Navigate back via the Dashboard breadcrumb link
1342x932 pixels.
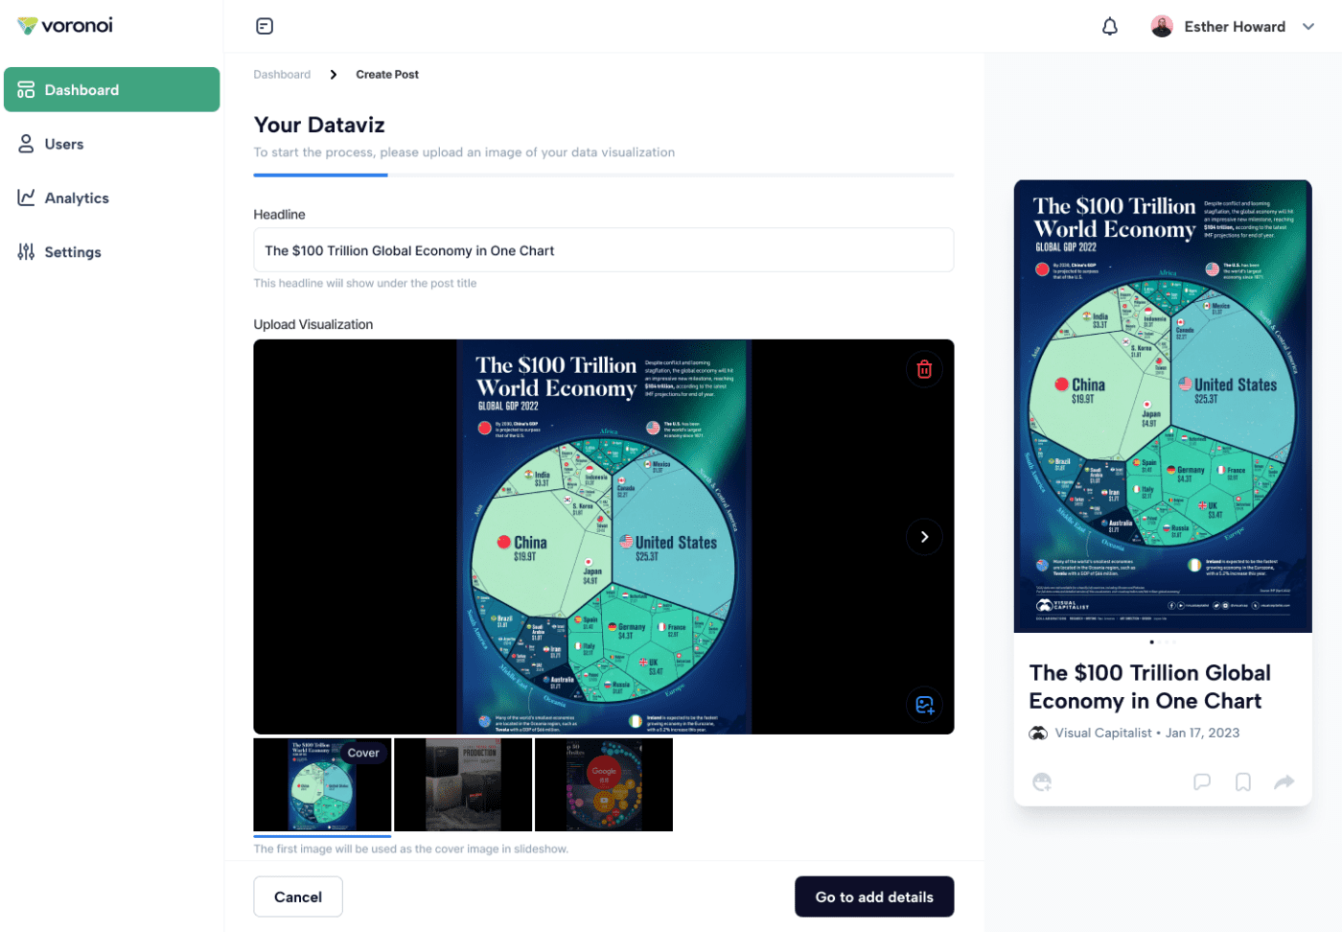pyautogui.click(x=282, y=74)
